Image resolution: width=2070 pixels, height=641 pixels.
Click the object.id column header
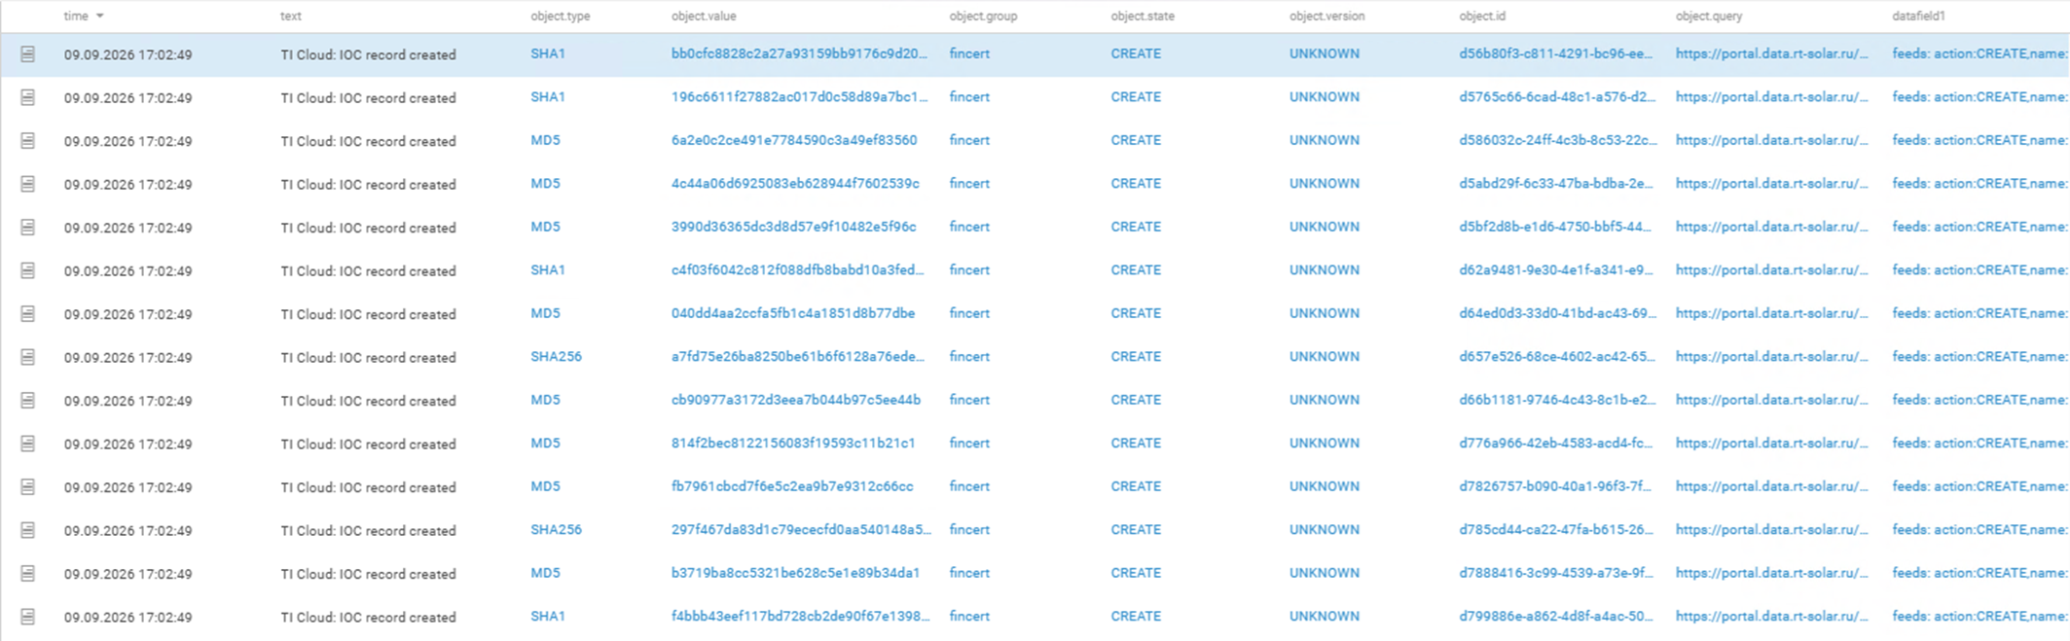1482,17
